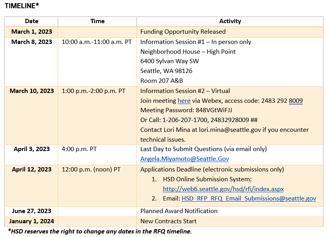The image size is (327, 237).
Task: Click the Activity column header
Action: coord(230,21)
